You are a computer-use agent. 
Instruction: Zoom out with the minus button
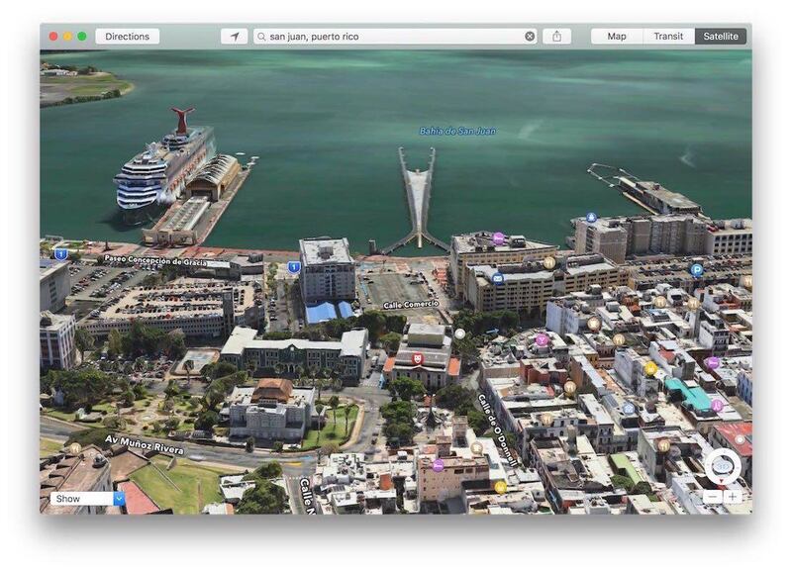(713, 497)
